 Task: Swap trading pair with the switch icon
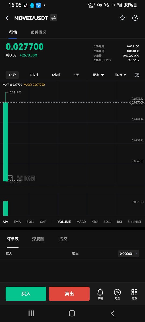pos(54,18)
